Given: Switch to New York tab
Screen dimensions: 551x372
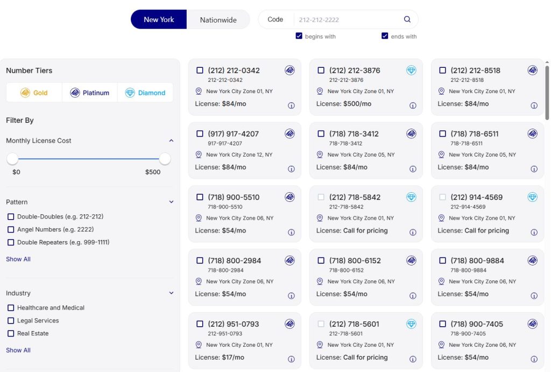Looking at the screenshot, I should [159, 19].
